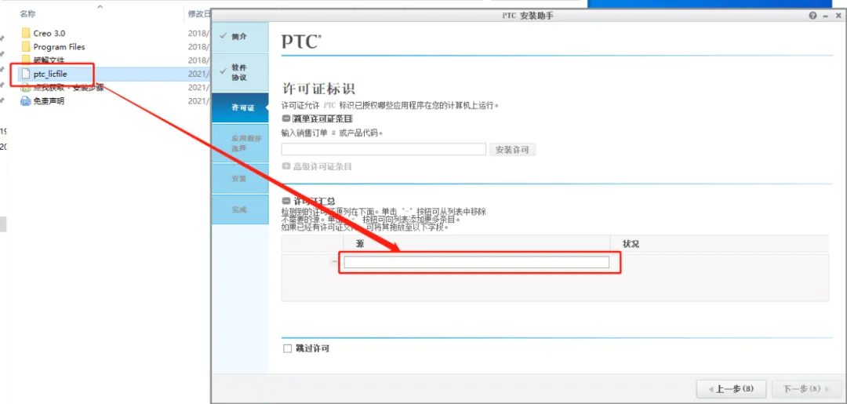Remove the source row with the minus button
847x404 pixels.
pos(334,262)
